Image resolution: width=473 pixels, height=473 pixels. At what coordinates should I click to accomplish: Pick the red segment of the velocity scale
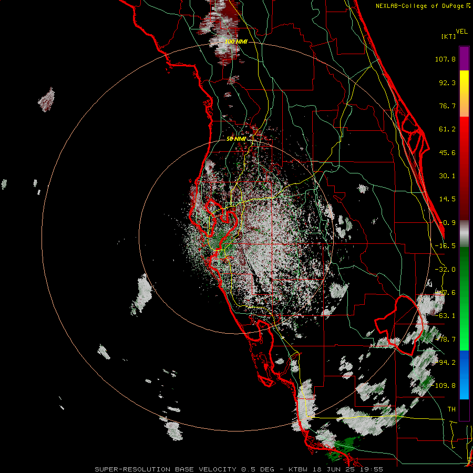[x=464, y=168]
